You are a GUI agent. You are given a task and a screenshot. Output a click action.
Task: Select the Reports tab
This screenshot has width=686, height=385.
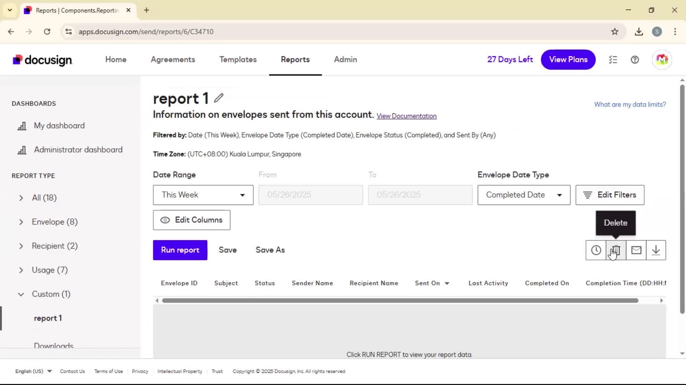295,60
